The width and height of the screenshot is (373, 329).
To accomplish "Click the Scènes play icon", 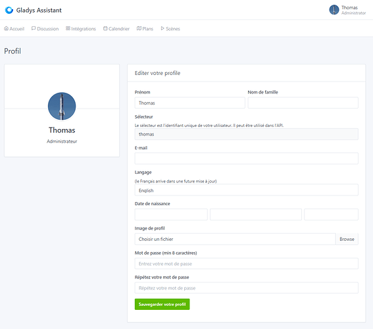I will [162, 28].
